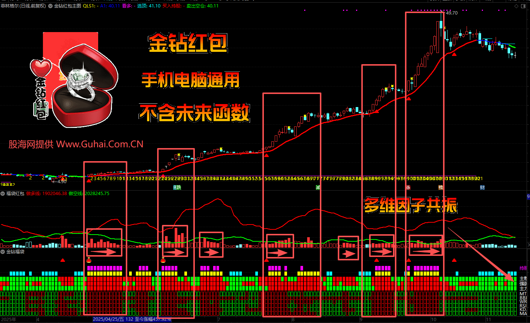Expand the 金钻福袋 panel menu arrow
The height and width of the screenshot is (323, 530).
3,252
